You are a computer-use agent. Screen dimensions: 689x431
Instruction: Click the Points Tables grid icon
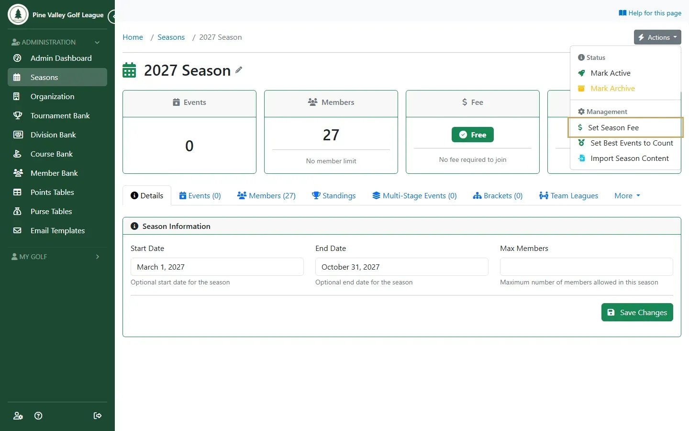tap(17, 192)
